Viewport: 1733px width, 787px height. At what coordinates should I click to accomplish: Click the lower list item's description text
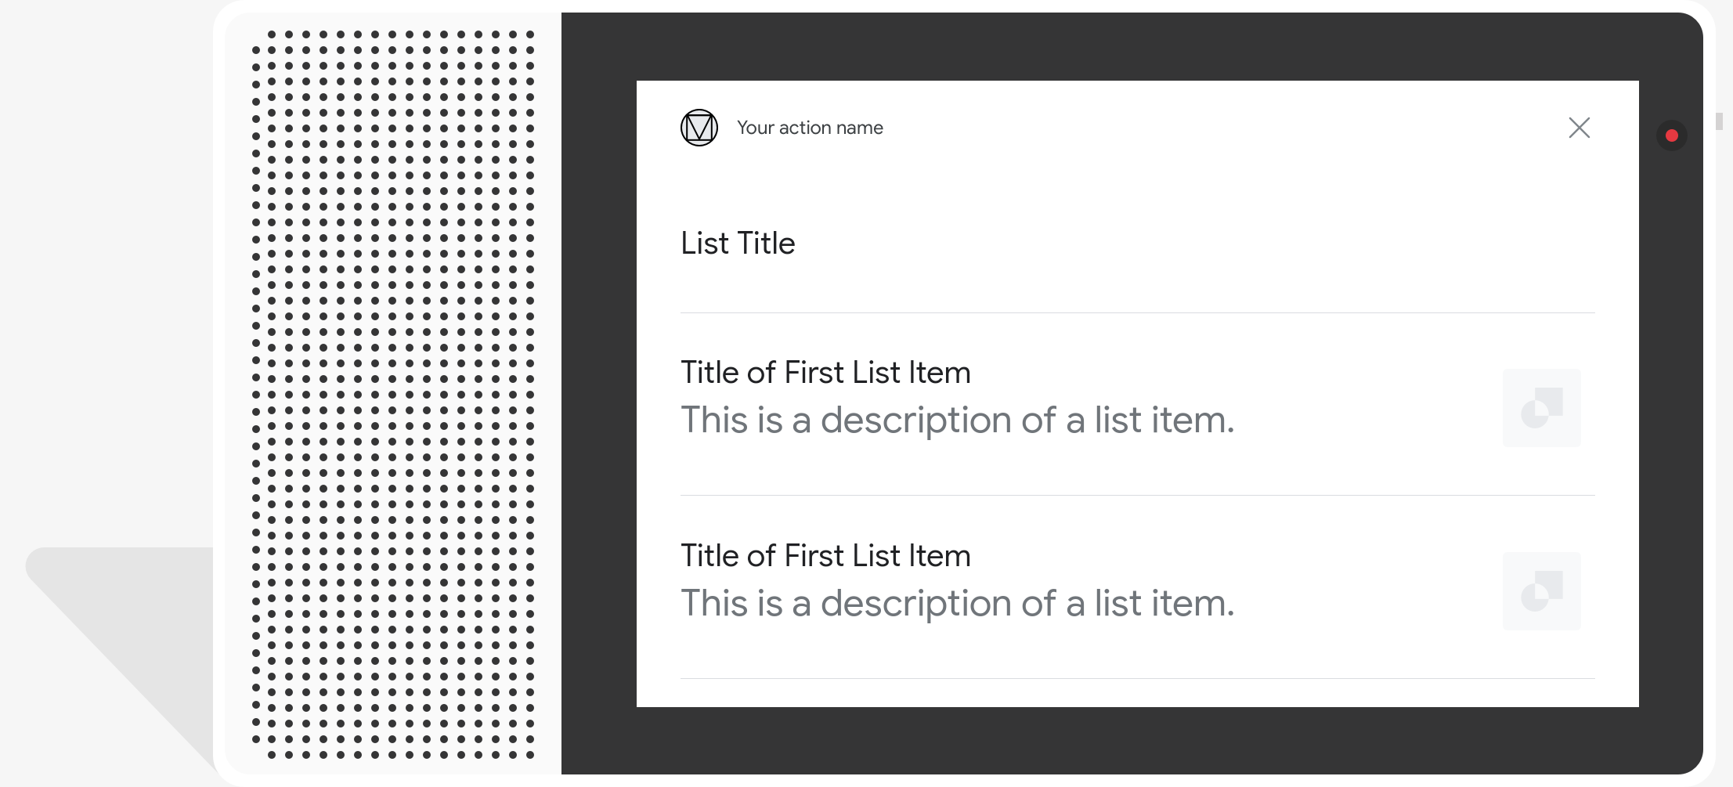point(956,604)
